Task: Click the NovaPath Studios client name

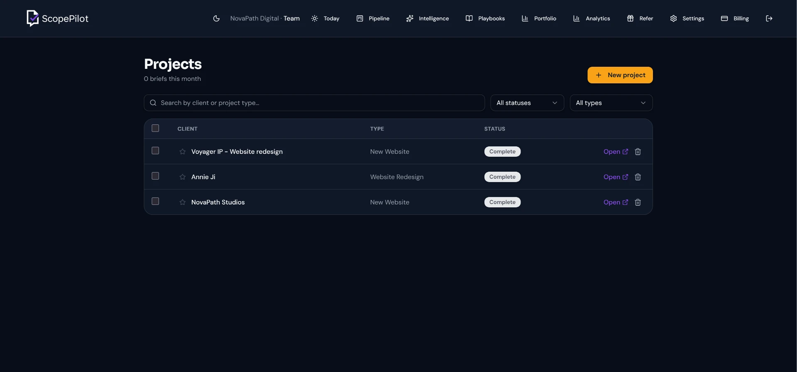Action: click(x=218, y=202)
